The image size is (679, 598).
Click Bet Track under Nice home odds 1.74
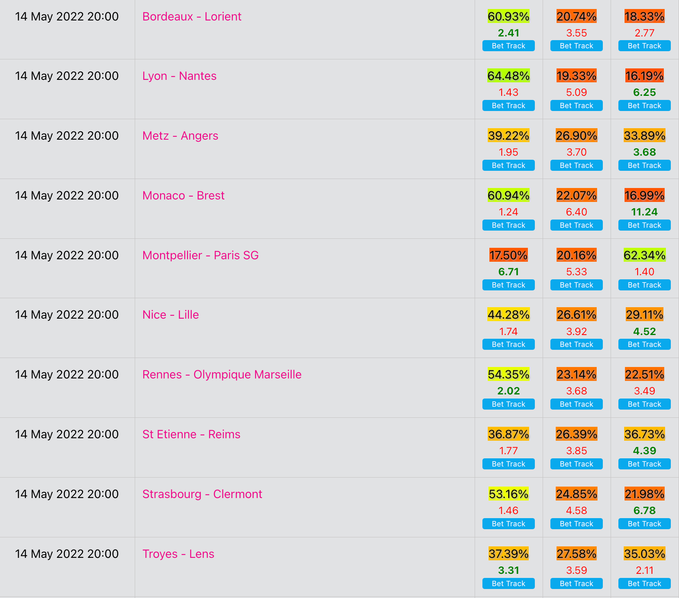(509, 344)
